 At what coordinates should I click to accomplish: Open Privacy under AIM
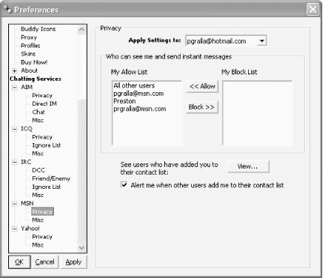42,95
